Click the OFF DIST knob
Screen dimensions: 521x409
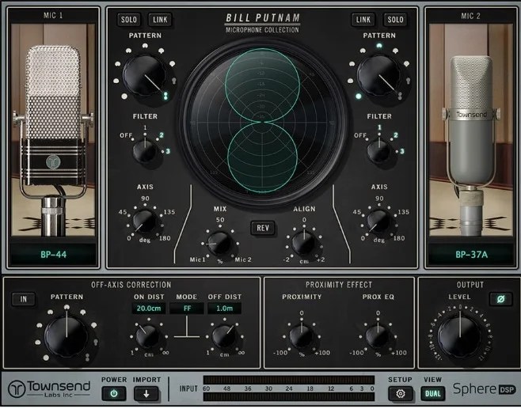224,337
